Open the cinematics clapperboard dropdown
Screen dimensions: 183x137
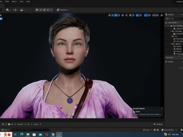(22, 10)
